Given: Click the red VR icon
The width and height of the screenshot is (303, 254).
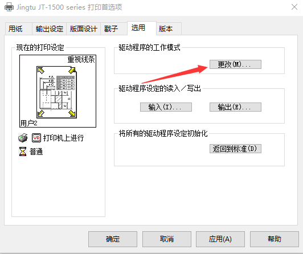Looking at the screenshot, I should 36,138.
